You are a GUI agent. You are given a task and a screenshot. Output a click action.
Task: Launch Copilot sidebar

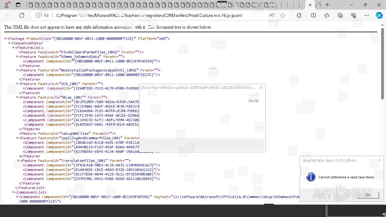click(x=379, y=15)
